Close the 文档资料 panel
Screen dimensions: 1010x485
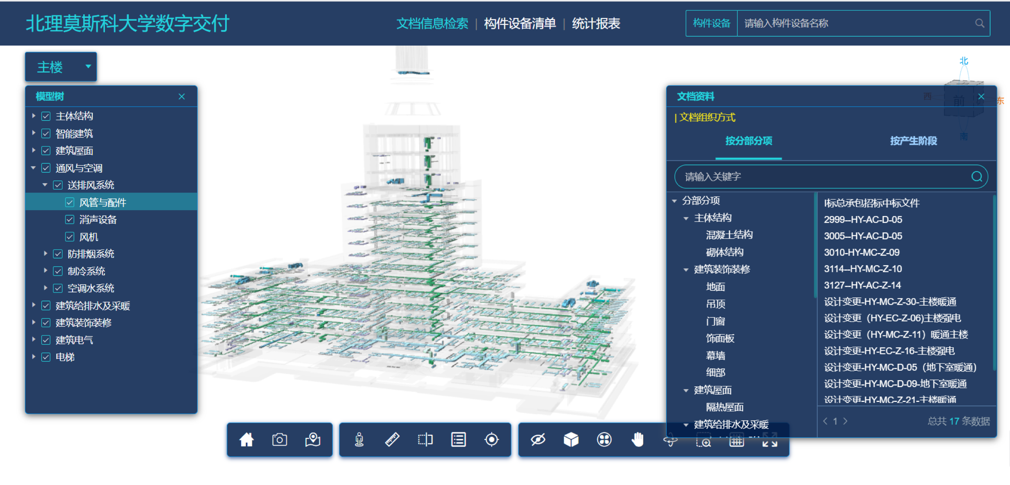981,96
